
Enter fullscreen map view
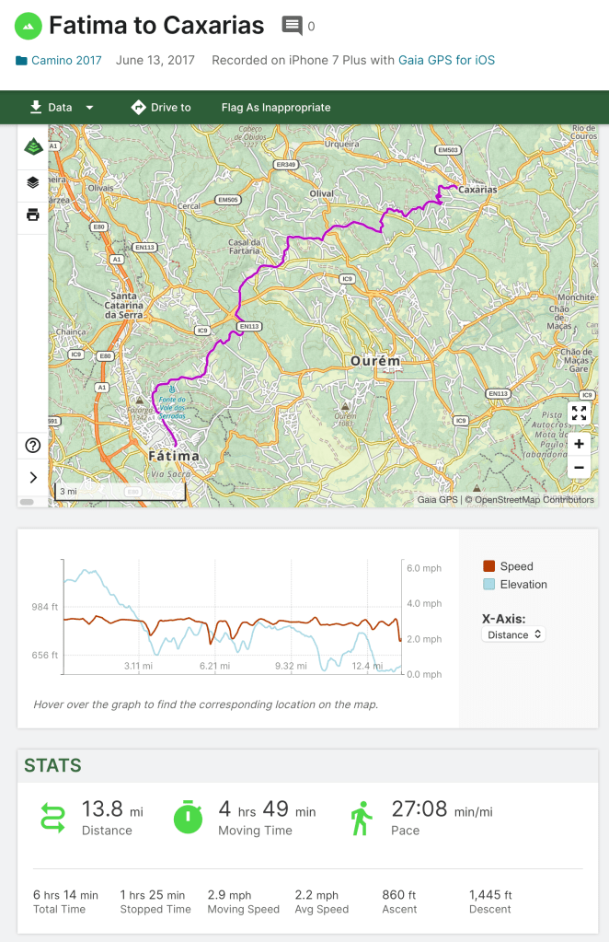click(x=579, y=413)
